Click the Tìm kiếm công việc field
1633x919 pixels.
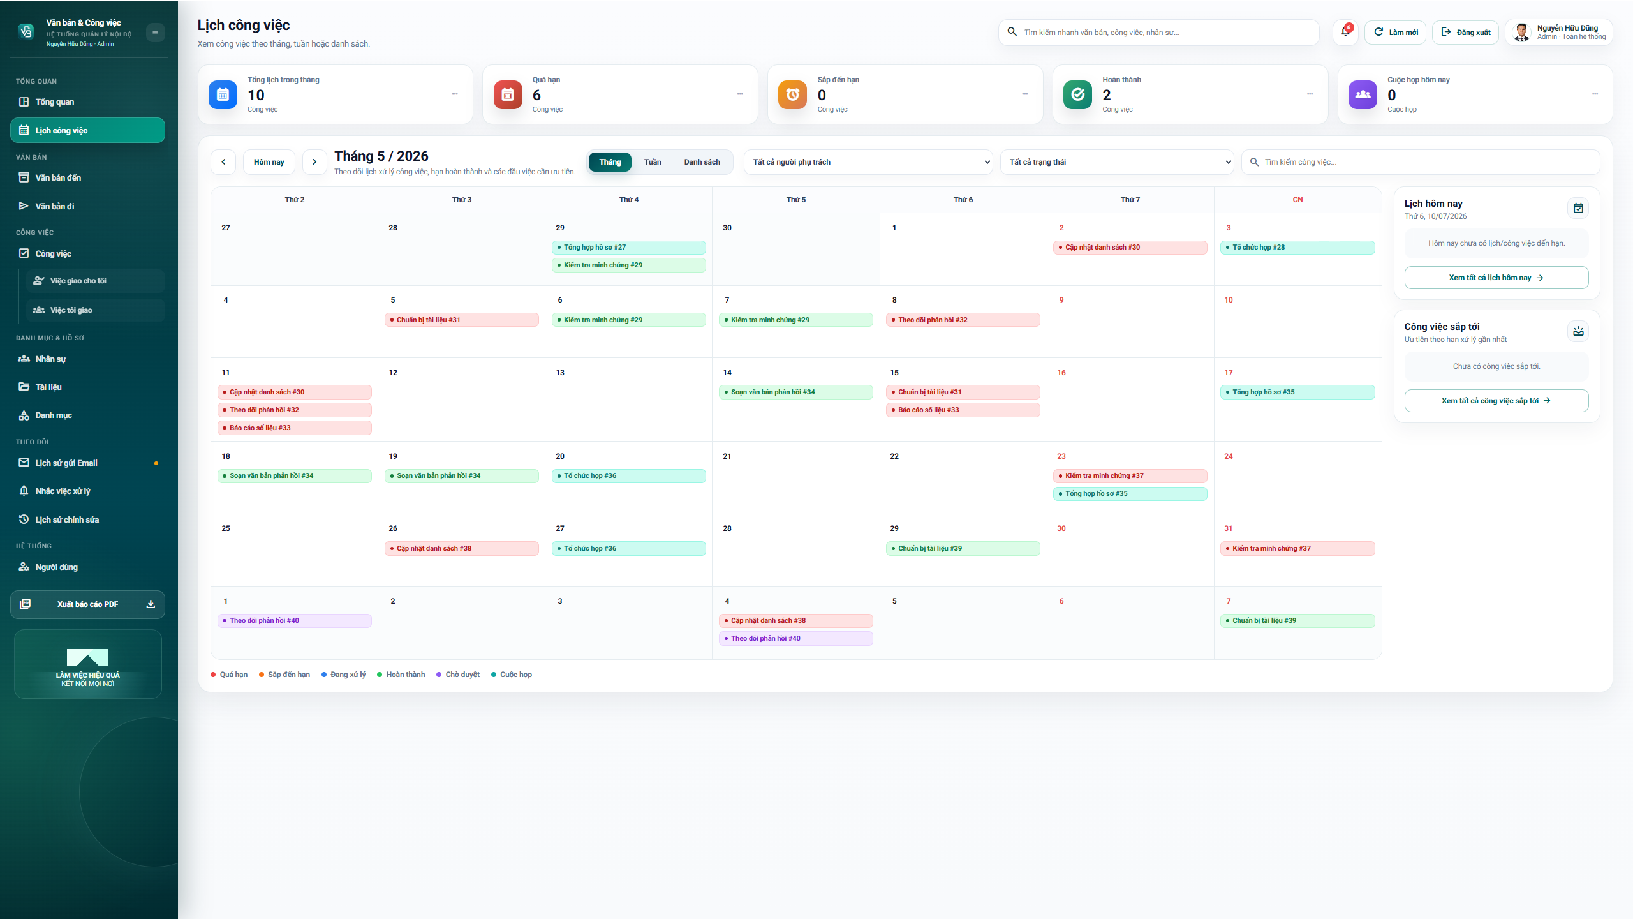1421,162
